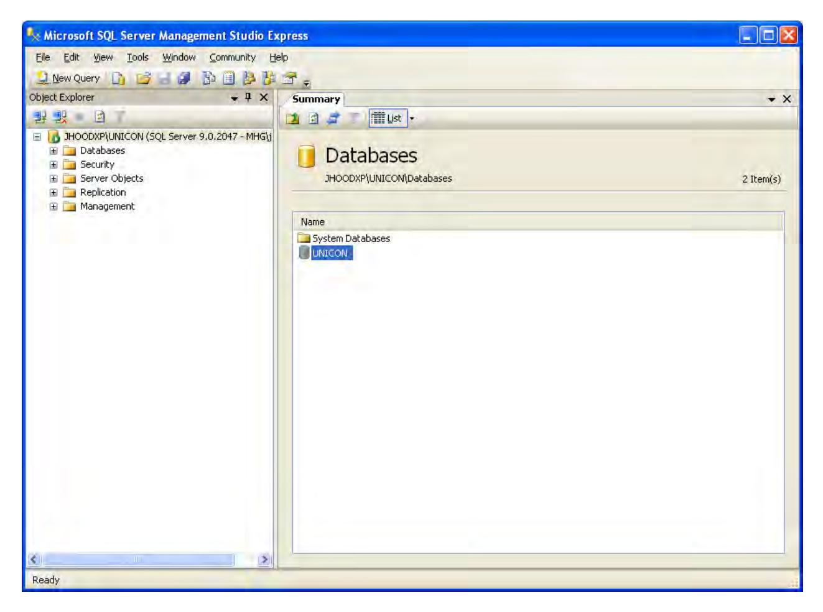Click the Synchronize icon in Summary toolbar
The width and height of the screenshot is (823, 612).
click(x=333, y=118)
